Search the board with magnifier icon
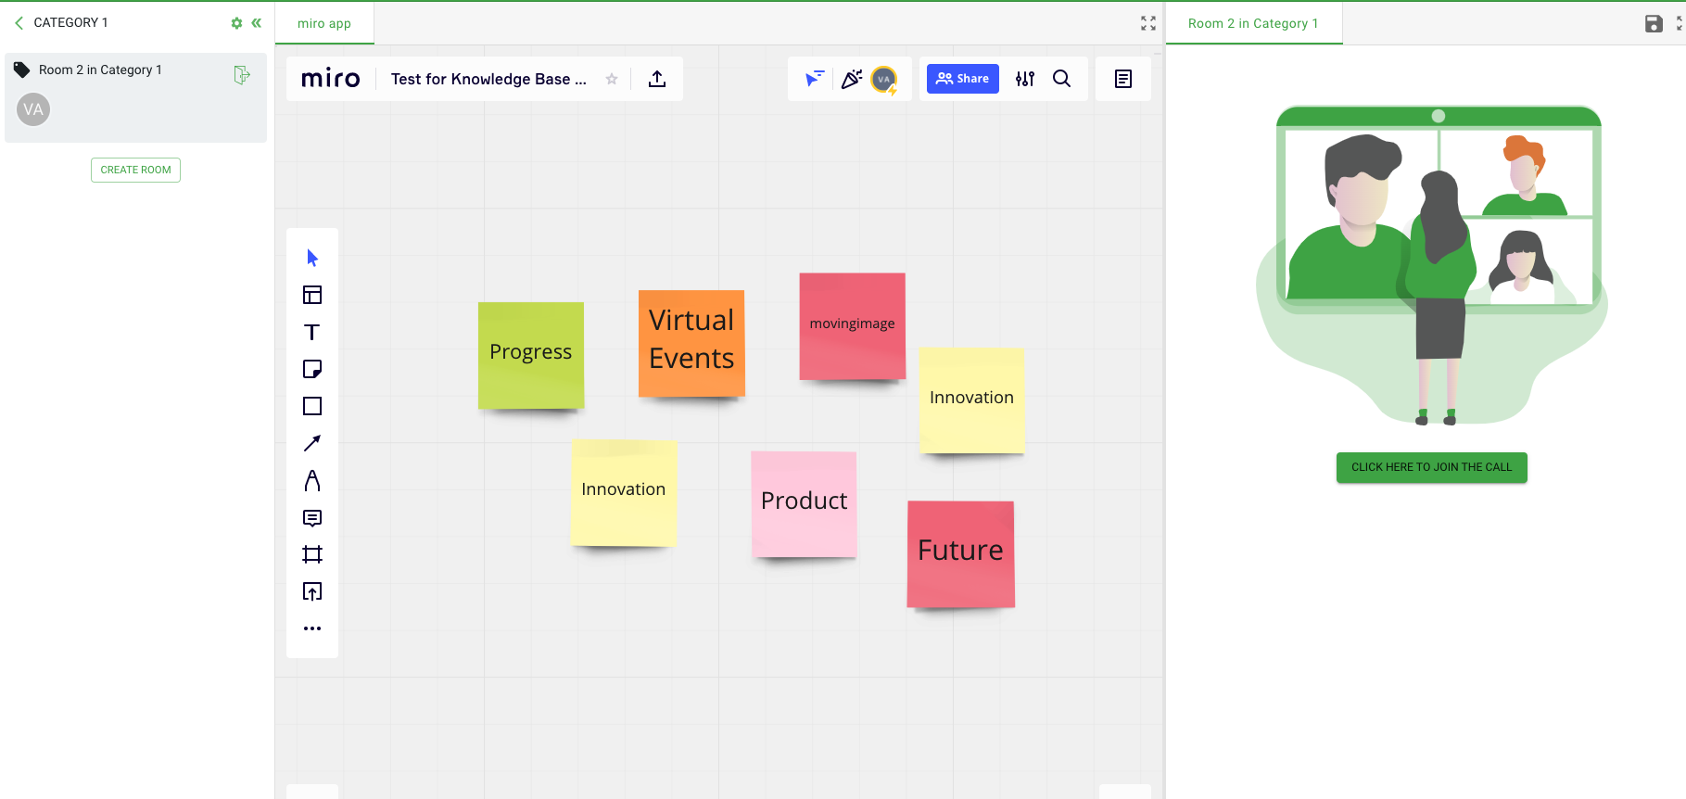Viewport: 1686px width, 799px height. pos(1062,79)
